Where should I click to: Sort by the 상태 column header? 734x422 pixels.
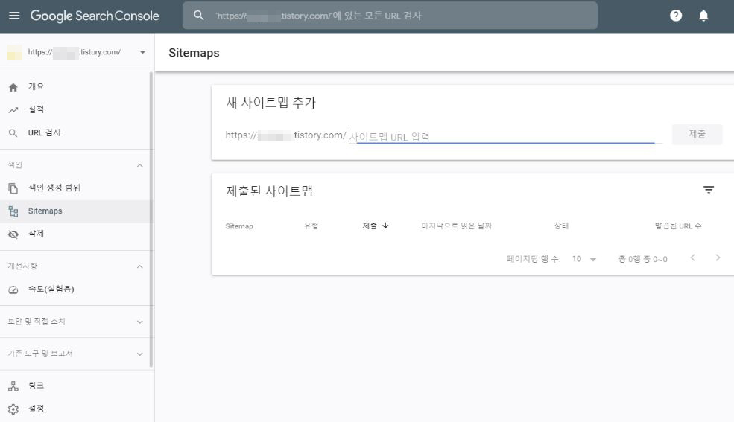point(561,226)
